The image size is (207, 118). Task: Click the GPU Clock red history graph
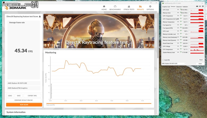[196, 10]
